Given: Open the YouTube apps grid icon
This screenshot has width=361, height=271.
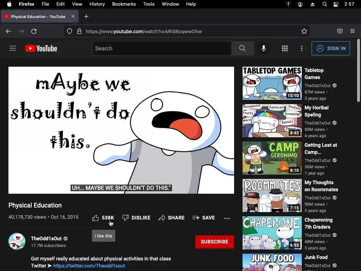Looking at the screenshot, I should pos(285,48).
